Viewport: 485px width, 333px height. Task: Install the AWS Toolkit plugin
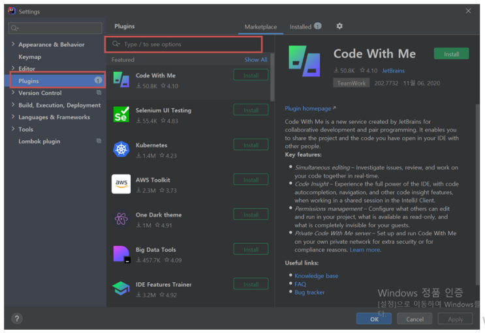click(x=251, y=180)
